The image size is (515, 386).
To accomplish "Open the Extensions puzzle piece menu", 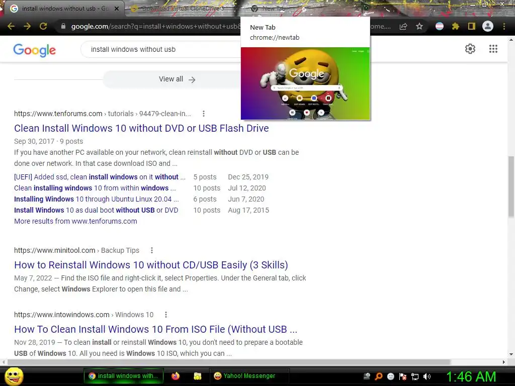I will [455, 26].
